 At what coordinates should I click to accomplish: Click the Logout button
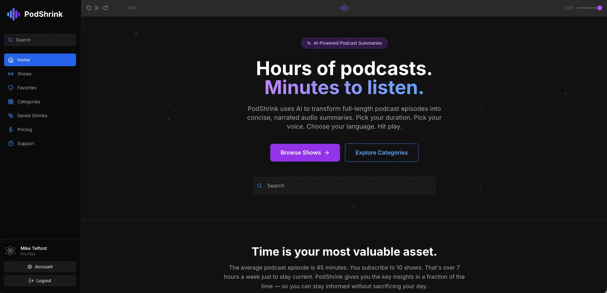pos(40,281)
